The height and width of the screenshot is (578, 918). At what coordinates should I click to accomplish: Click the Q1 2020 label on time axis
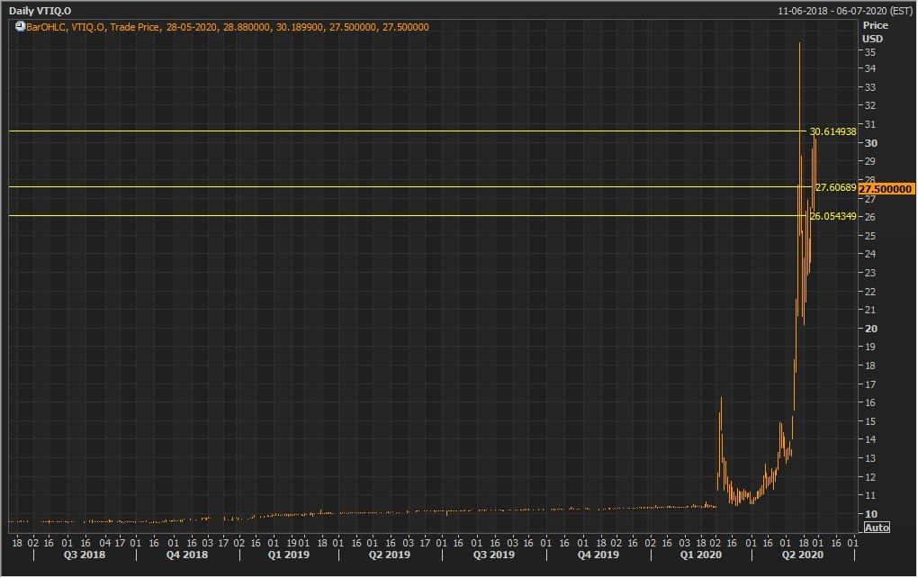700,555
